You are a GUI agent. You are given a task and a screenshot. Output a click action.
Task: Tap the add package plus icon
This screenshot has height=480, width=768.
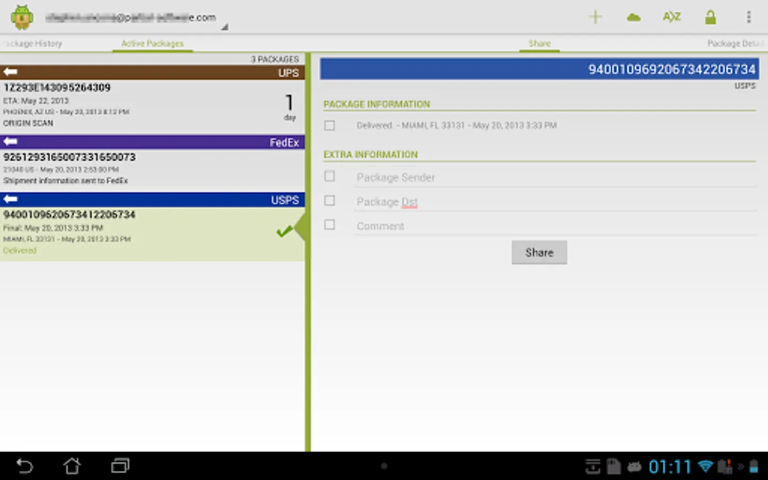595,17
